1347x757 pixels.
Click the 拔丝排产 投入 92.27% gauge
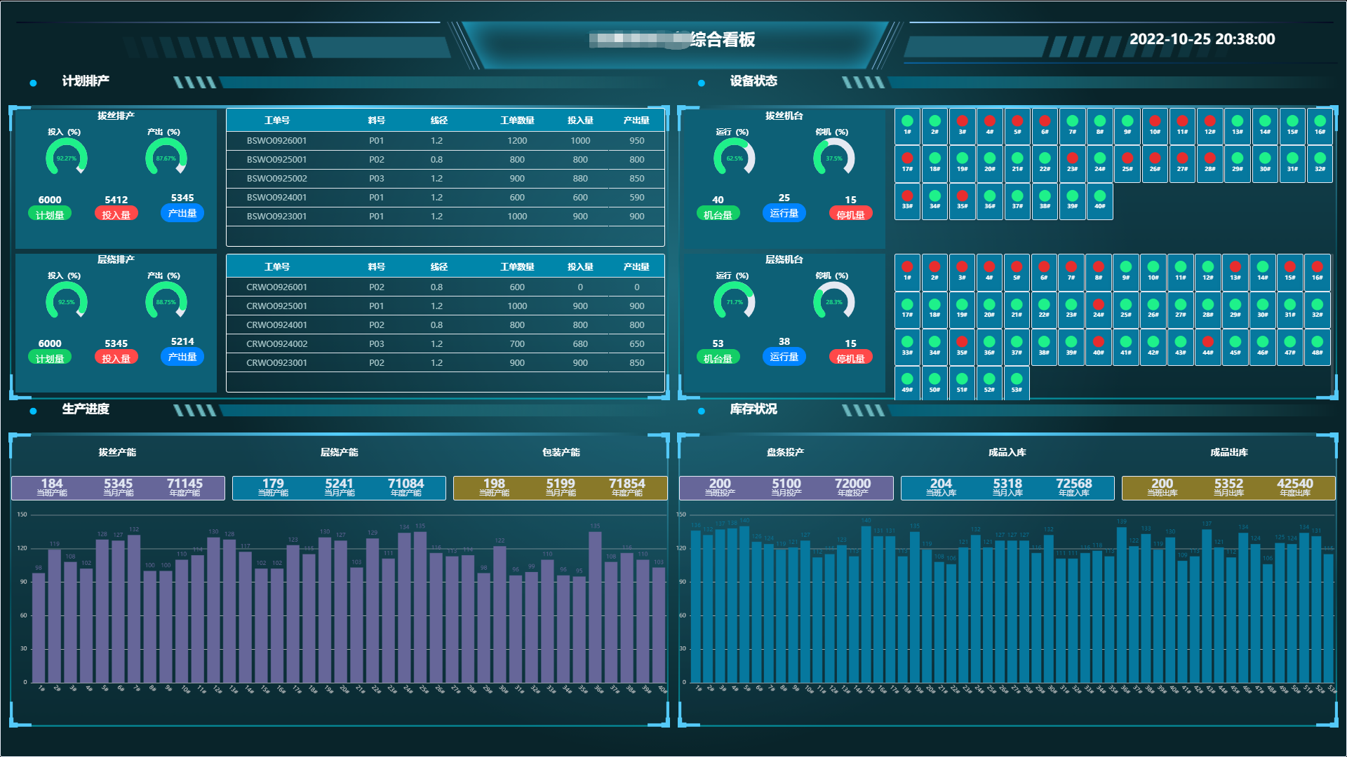[x=66, y=158]
